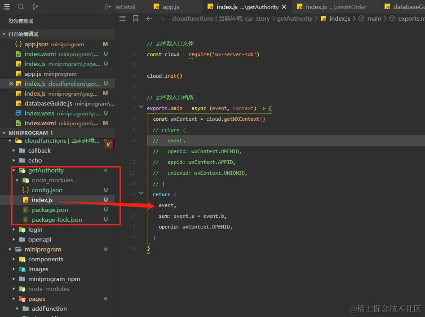Switch to the app.js tab

pyautogui.click(x=171, y=7)
